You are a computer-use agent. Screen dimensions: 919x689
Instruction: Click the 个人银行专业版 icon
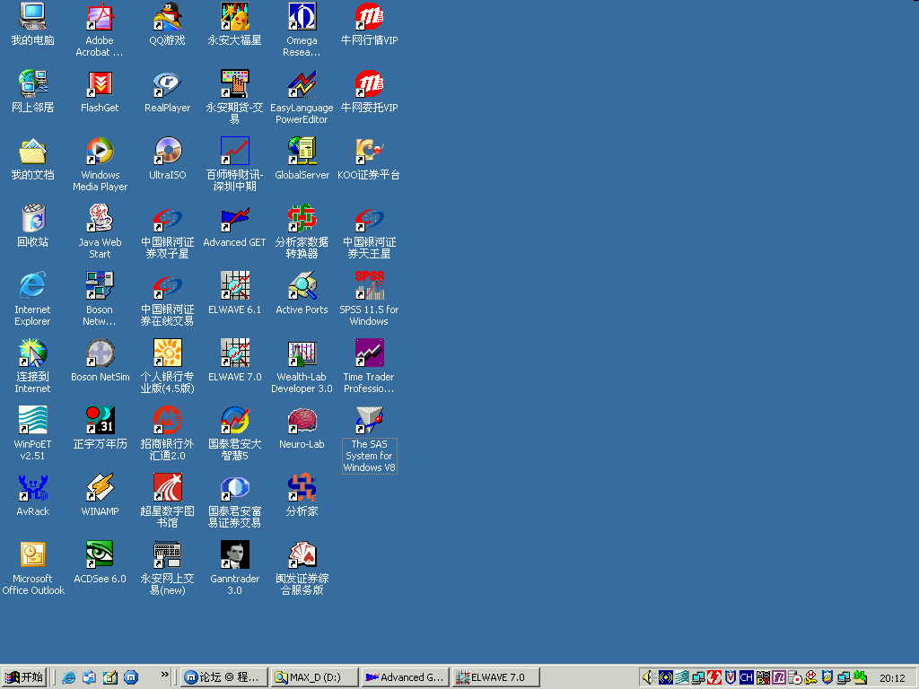(167, 353)
